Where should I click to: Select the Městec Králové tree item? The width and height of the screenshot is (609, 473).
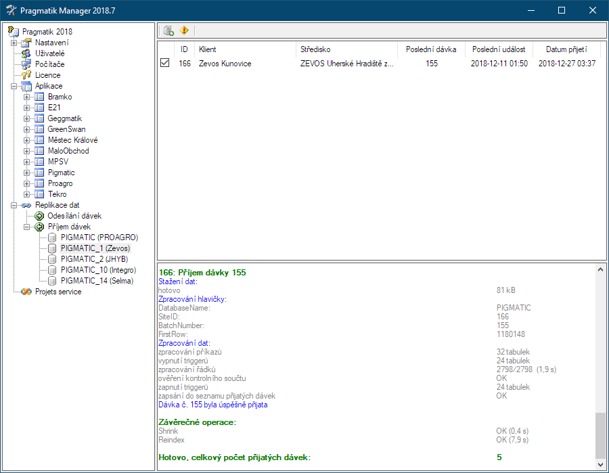tap(72, 140)
